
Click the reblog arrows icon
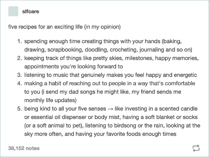pyautogui.click(x=196, y=148)
